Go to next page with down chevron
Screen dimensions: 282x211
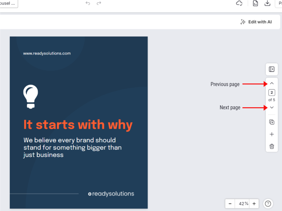(x=272, y=108)
